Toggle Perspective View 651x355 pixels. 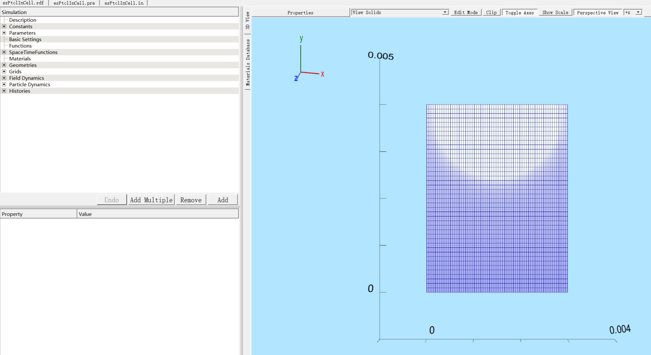pos(597,12)
